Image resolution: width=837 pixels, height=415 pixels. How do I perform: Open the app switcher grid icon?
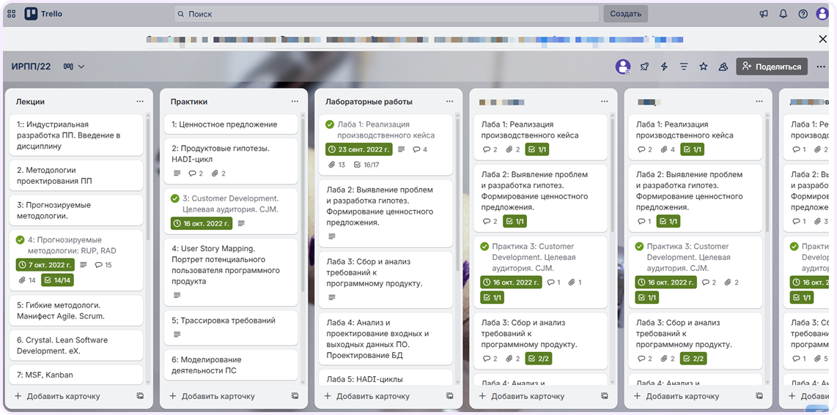click(x=11, y=13)
